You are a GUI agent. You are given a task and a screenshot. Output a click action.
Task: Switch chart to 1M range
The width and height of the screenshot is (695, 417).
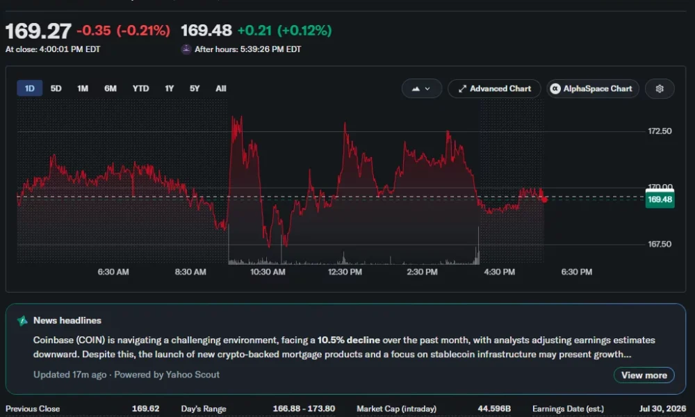pyautogui.click(x=83, y=88)
